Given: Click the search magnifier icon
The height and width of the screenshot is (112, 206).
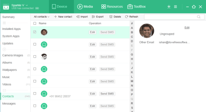Looking at the screenshot, I should 199,17.
